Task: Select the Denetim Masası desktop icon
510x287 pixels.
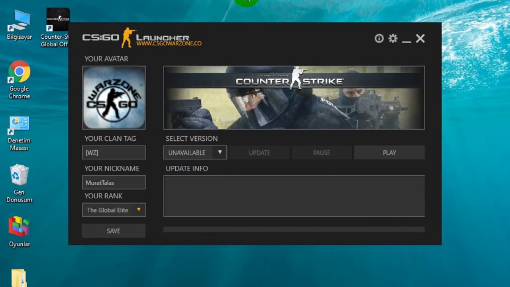Action: coord(19,133)
